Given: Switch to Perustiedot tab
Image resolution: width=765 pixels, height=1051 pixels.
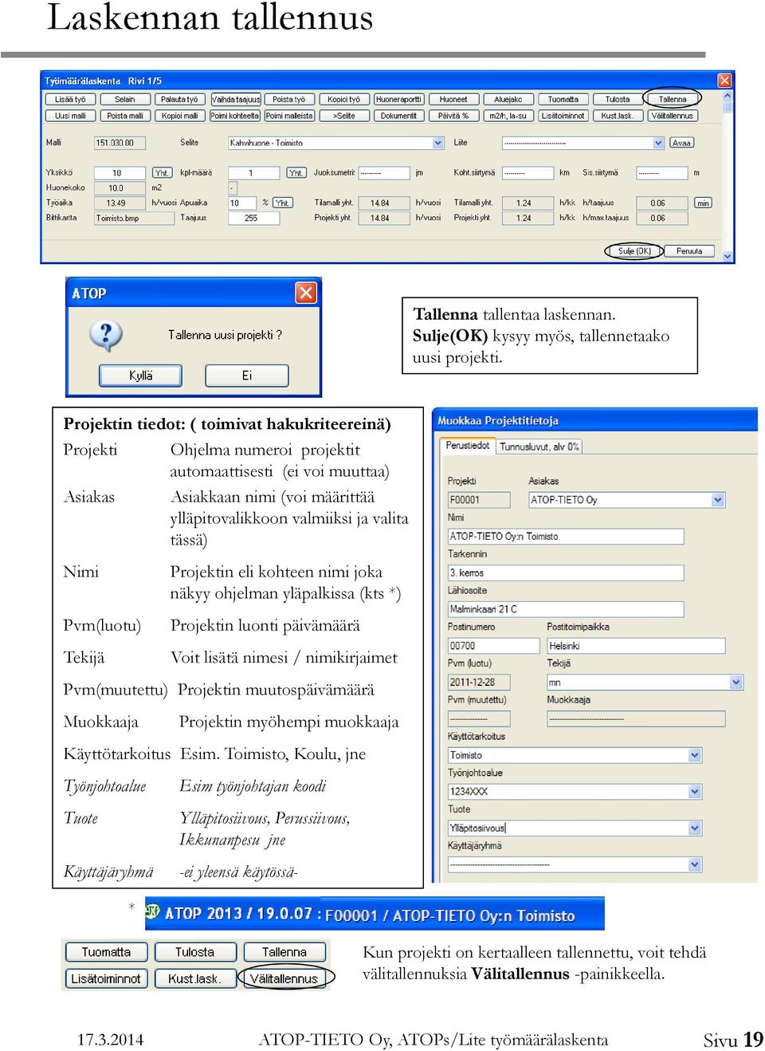Looking at the screenshot, I should (x=468, y=446).
